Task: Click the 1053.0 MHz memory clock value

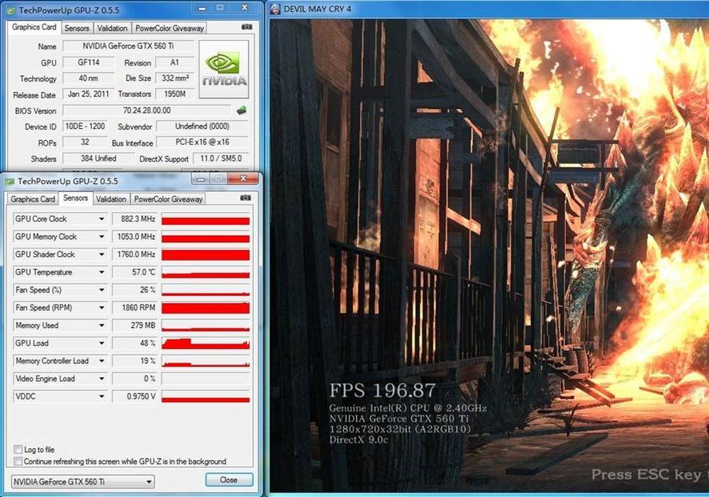Action: click(135, 236)
